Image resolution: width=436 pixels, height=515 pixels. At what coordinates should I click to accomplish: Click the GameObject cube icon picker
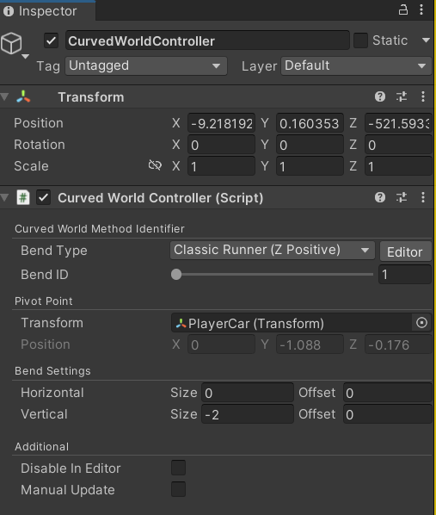pyautogui.click(x=11, y=43)
